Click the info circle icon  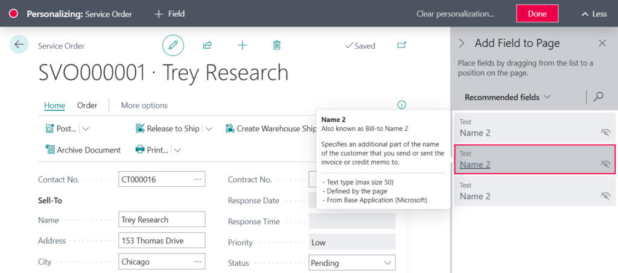point(402,105)
